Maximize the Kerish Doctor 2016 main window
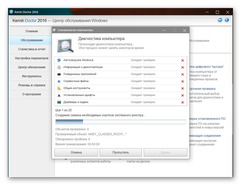This screenshot has width=241, height=185. [x=217, y=12]
